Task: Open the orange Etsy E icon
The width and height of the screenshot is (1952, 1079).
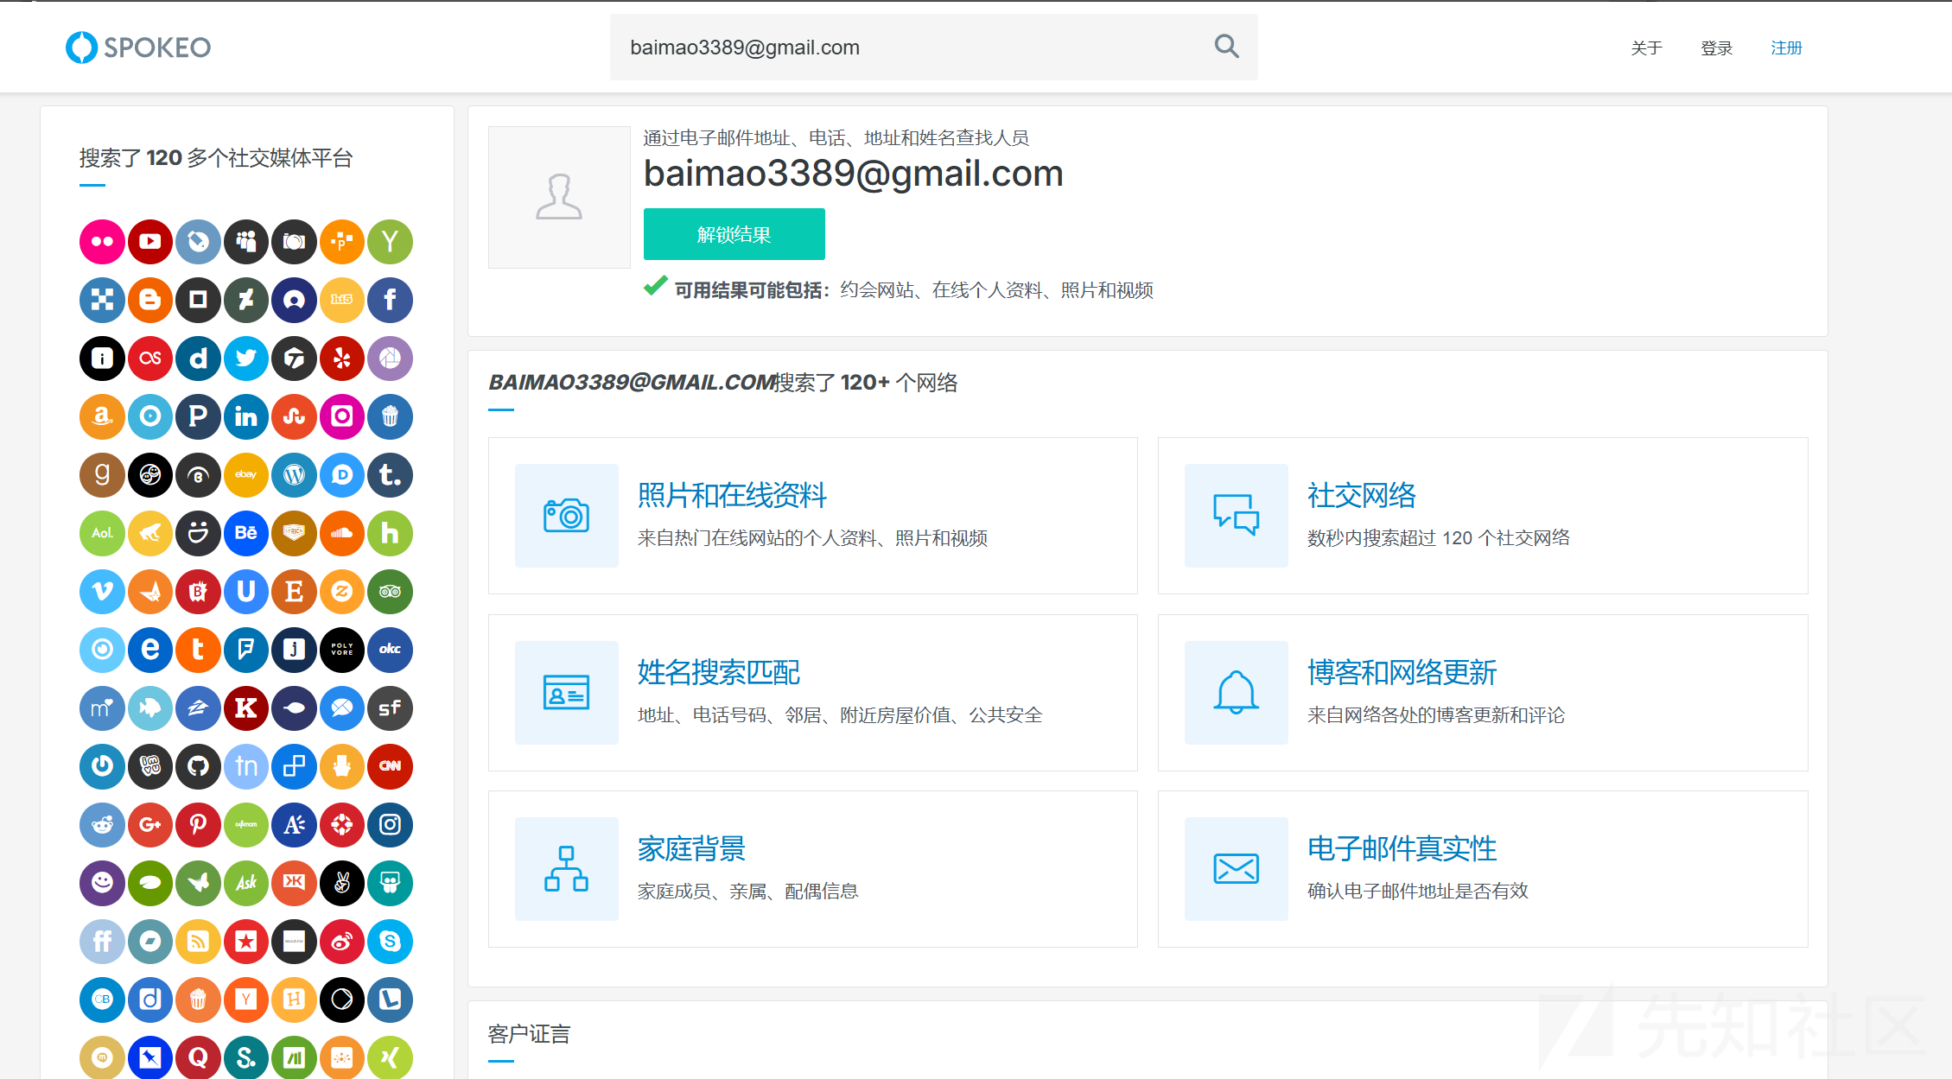Action: click(294, 592)
